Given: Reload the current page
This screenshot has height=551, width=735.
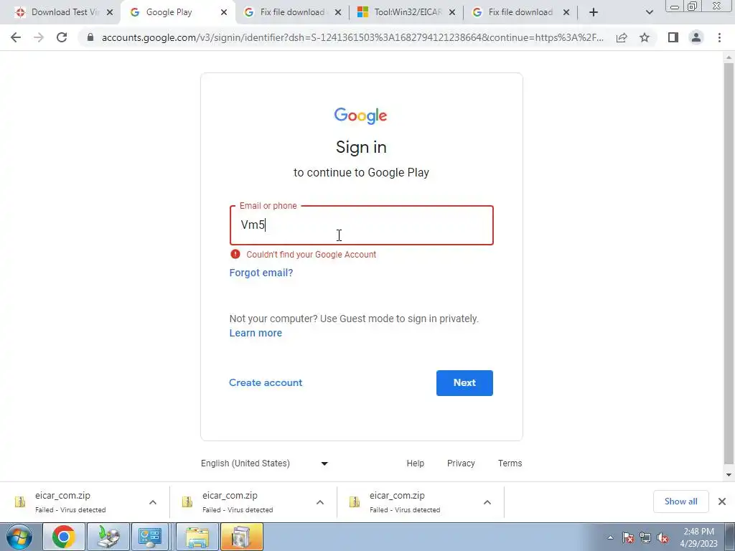Looking at the screenshot, I should pos(62,37).
